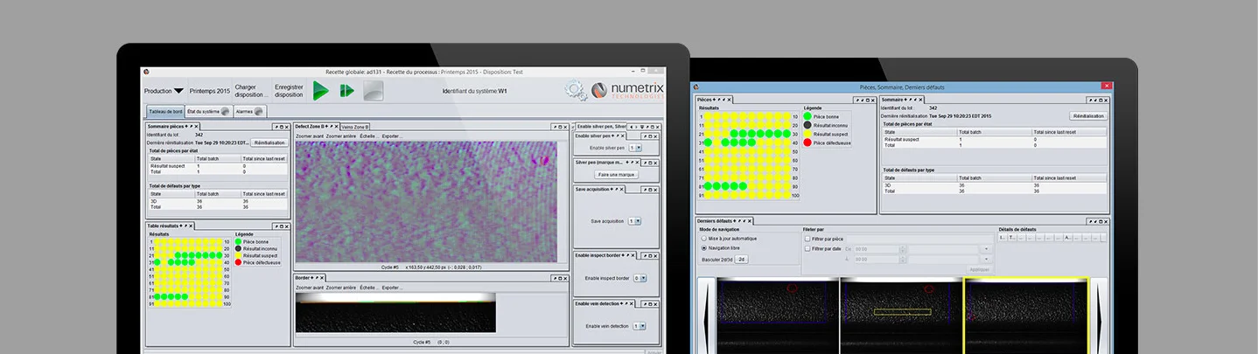Click the first column header in Détails de défauts
This screenshot has width=1258, height=354.
(1003, 238)
